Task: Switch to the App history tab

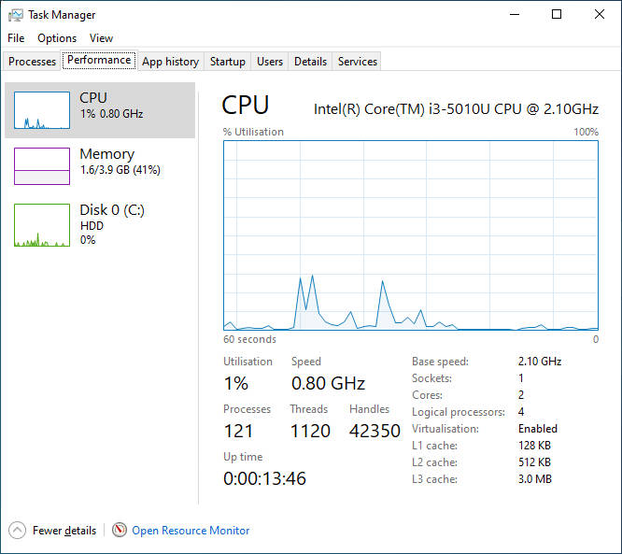Action: coord(170,62)
